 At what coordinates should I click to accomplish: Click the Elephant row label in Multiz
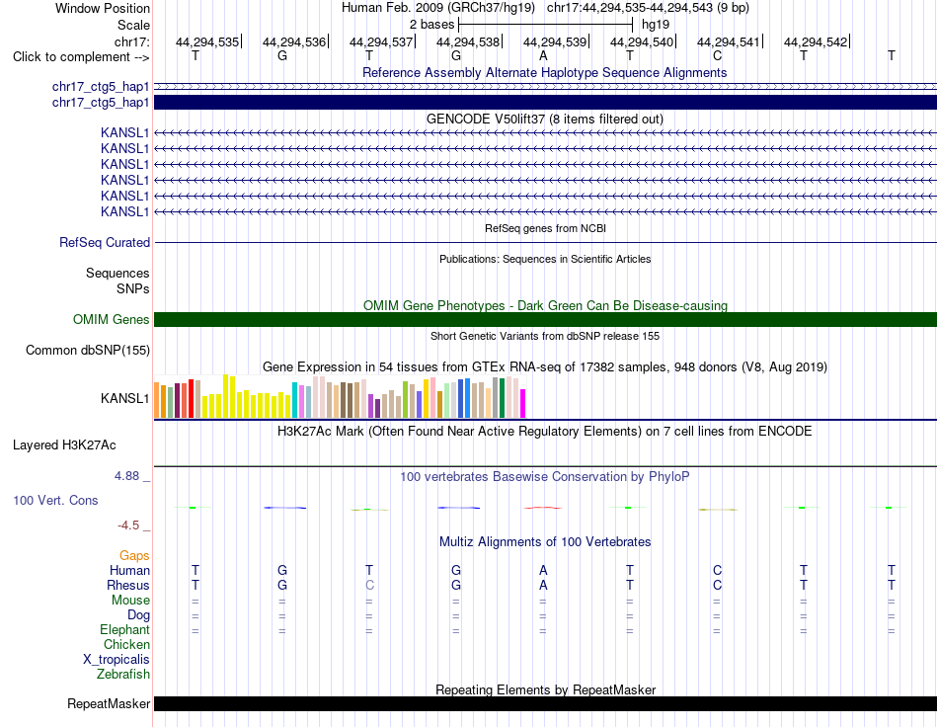124,629
